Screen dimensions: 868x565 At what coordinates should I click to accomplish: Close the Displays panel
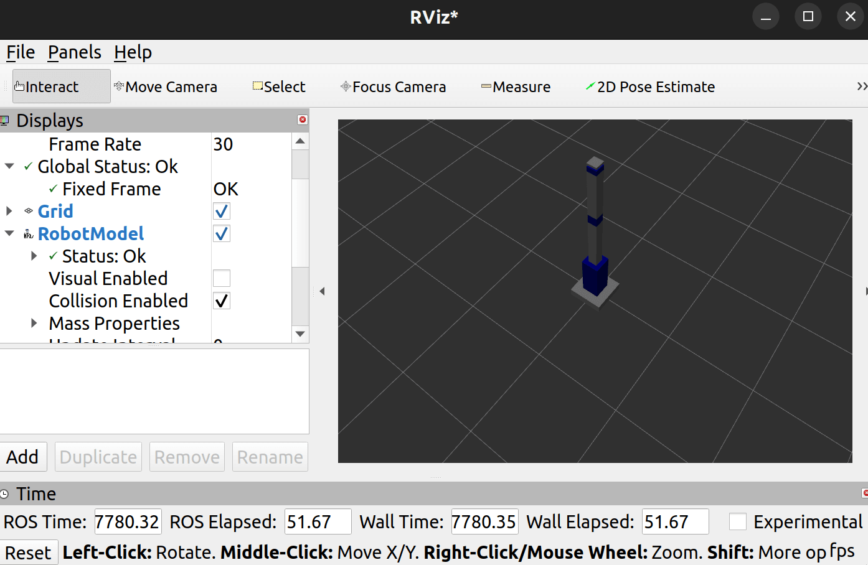click(303, 119)
